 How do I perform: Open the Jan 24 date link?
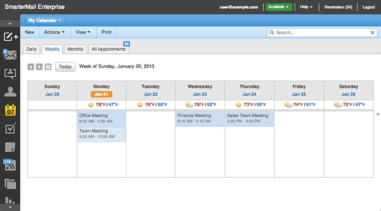tap(249, 94)
